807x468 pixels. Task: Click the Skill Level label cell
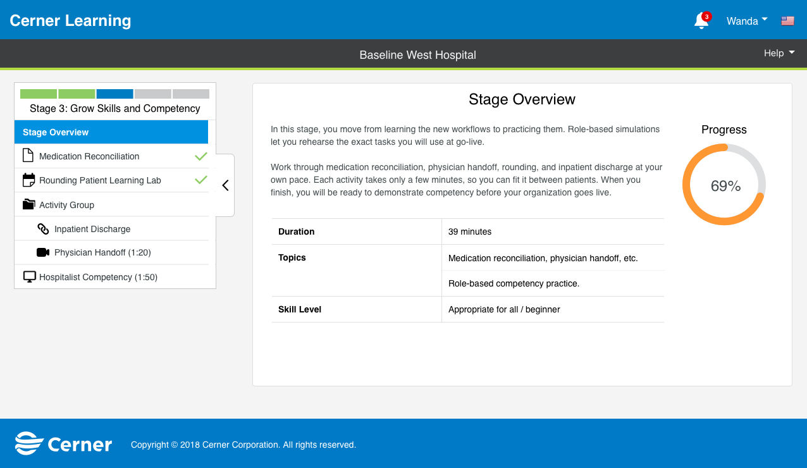pyautogui.click(x=357, y=309)
